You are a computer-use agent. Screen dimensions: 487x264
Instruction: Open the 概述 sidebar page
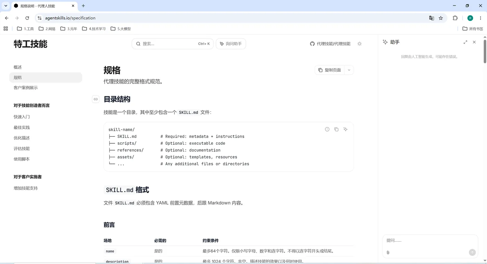18,67
